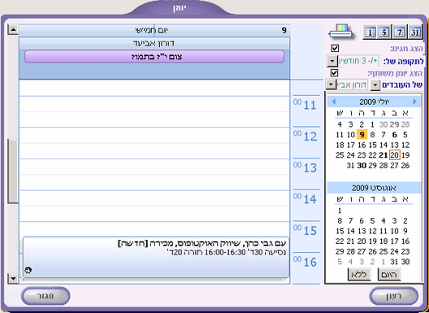Click the recurrence icon in the appointment
Screen dimensions: 429x313
(x=28, y=270)
